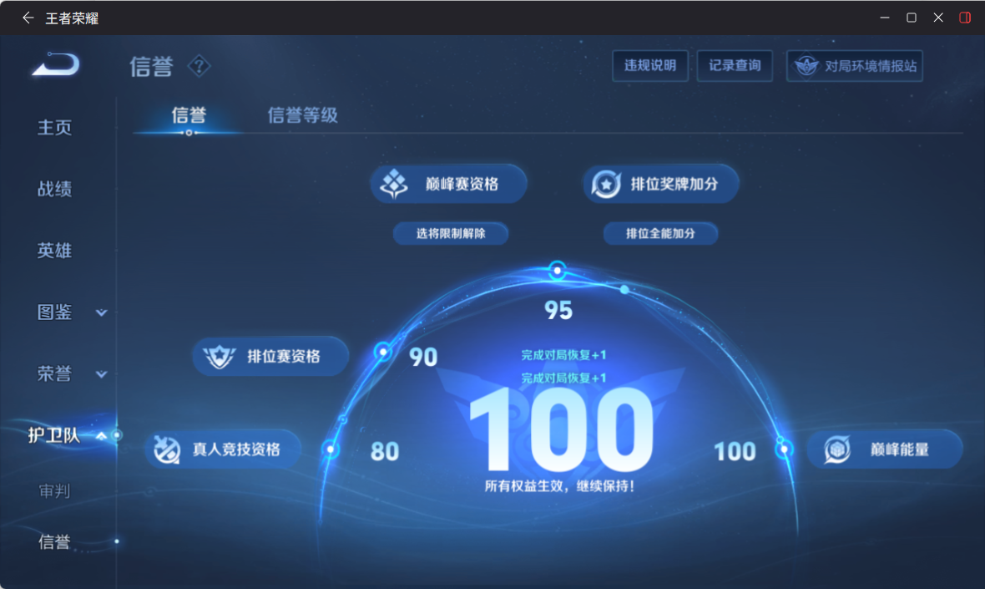Click the back arrow in the title bar
The height and width of the screenshot is (589, 985).
click(x=28, y=17)
